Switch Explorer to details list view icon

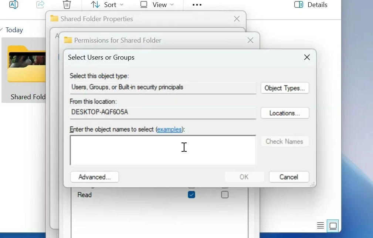point(321,225)
